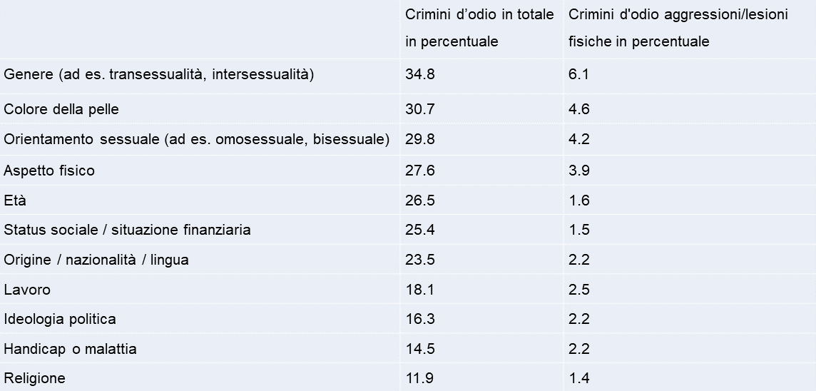
Task: Click the "Età" row label
Action: tap(15, 200)
